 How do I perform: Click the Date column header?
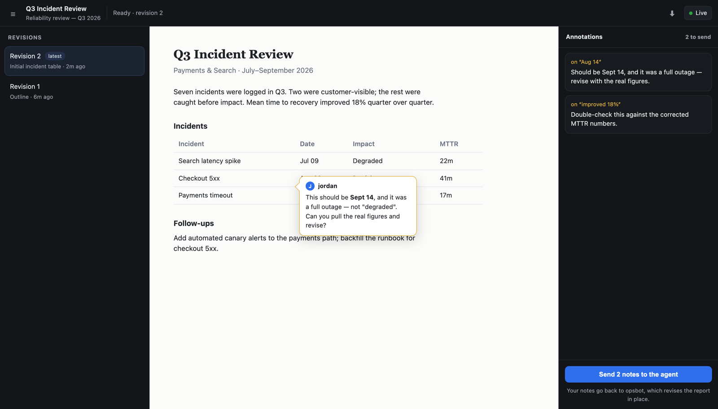pyautogui.click(x=307, y=144)
